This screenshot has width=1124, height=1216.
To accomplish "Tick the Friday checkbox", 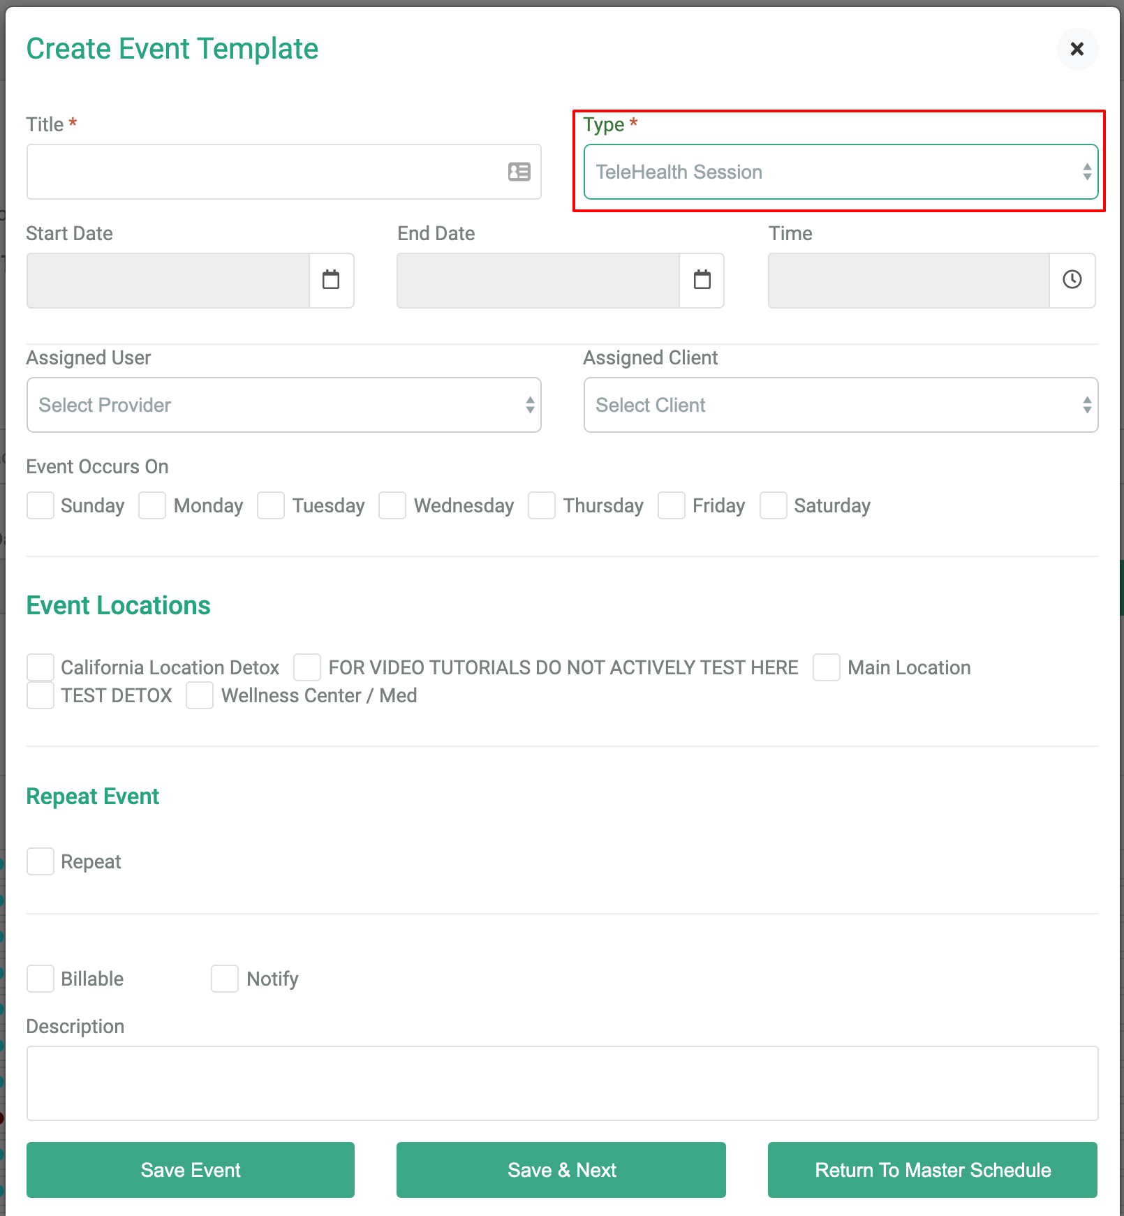I will coord(672,505).
